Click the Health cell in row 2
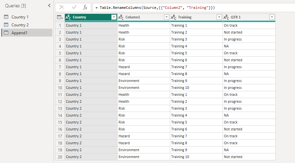 pyautogui.click(x=144, y=32)
